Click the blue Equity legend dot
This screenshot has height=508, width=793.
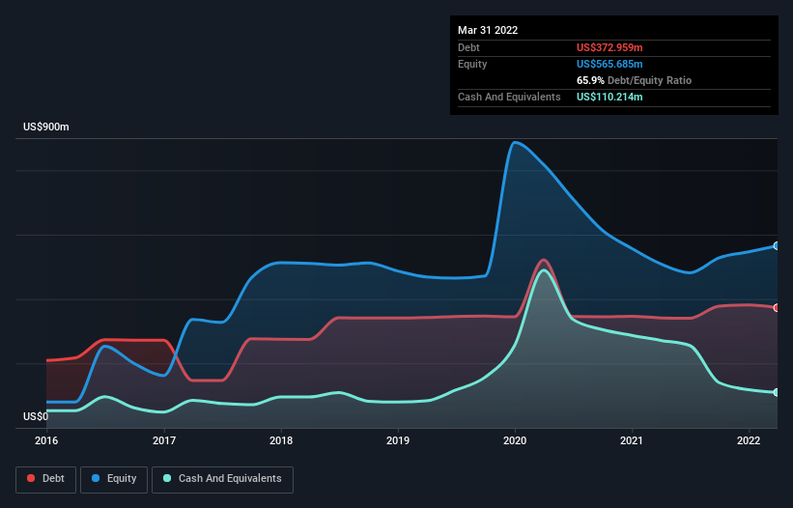coord(96,478)
